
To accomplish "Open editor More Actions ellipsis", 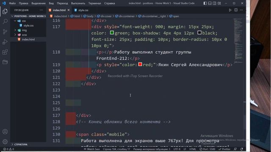I will (241, 10).
